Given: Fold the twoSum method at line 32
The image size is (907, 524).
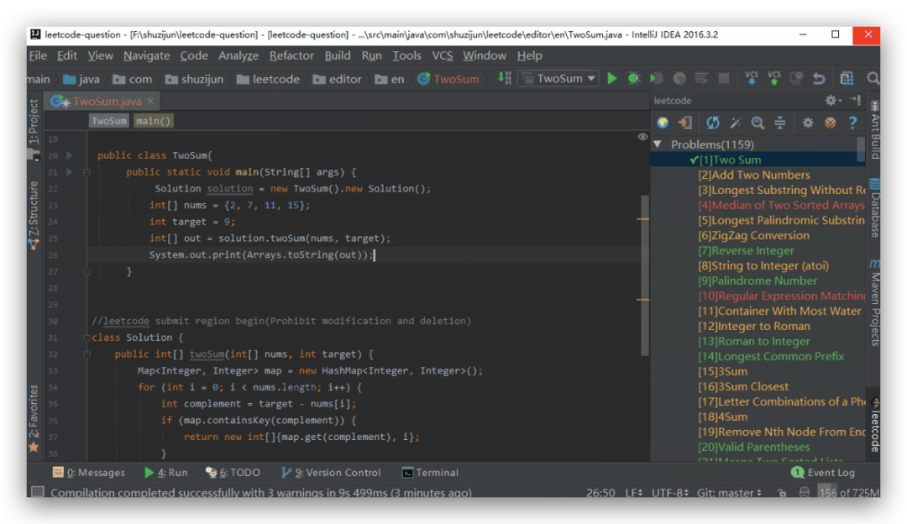Looking at the screenshot, I should (x=87, y=354).
